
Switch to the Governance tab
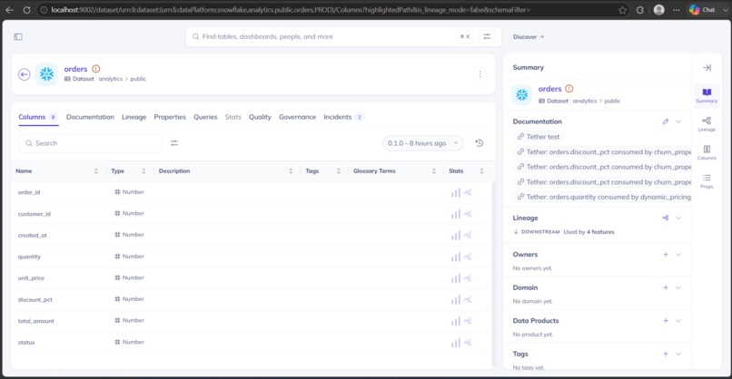pyautogui.click(x=297, y=117)
